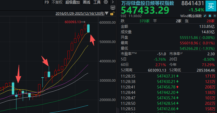
Task: Click the 603093.13 high price marker
Action: coord(73,22)
